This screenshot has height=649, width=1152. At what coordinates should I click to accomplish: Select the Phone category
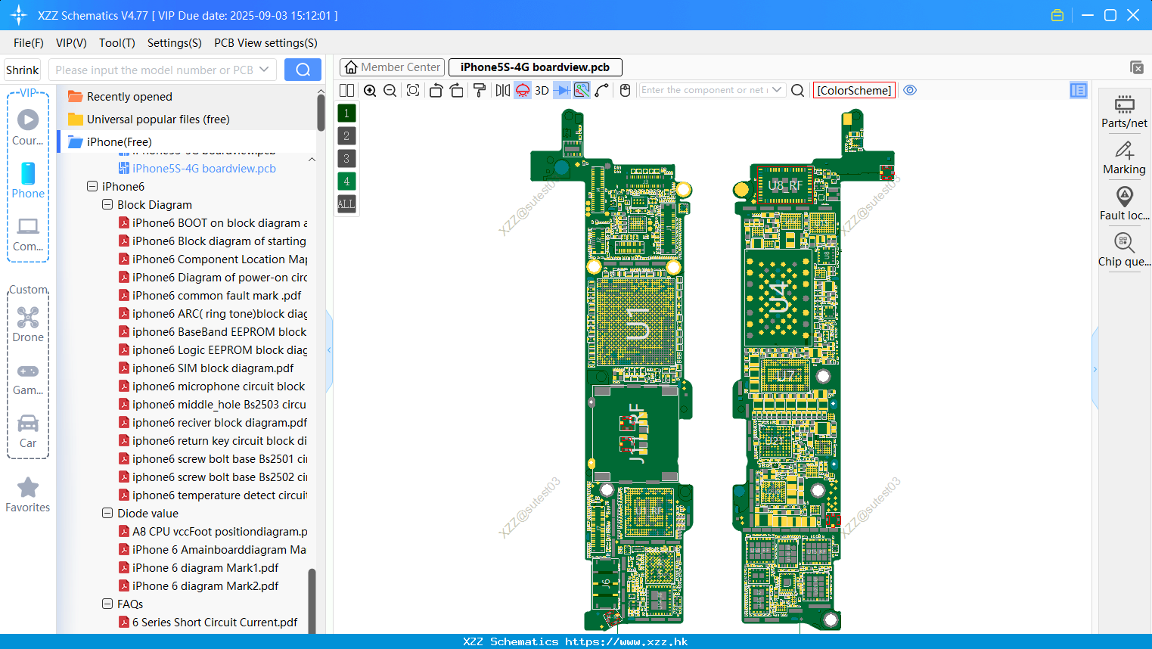tap(28, 181)
